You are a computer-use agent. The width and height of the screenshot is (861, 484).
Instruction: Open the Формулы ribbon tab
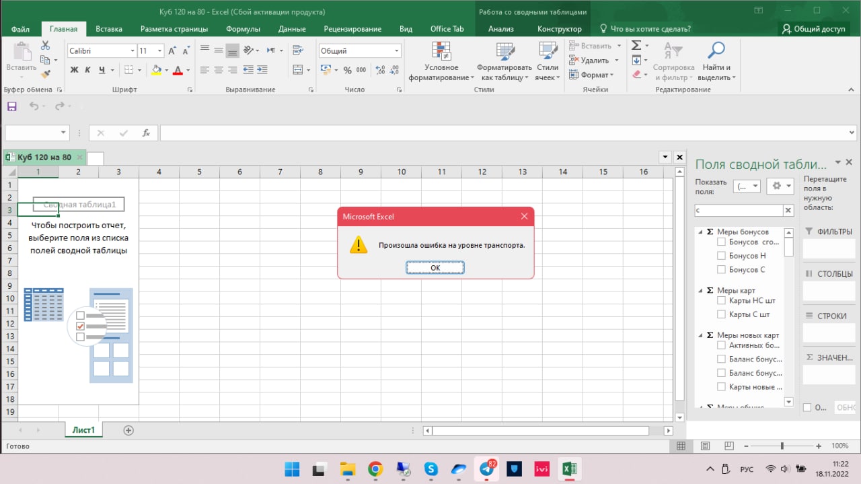[x=243, y=29]
